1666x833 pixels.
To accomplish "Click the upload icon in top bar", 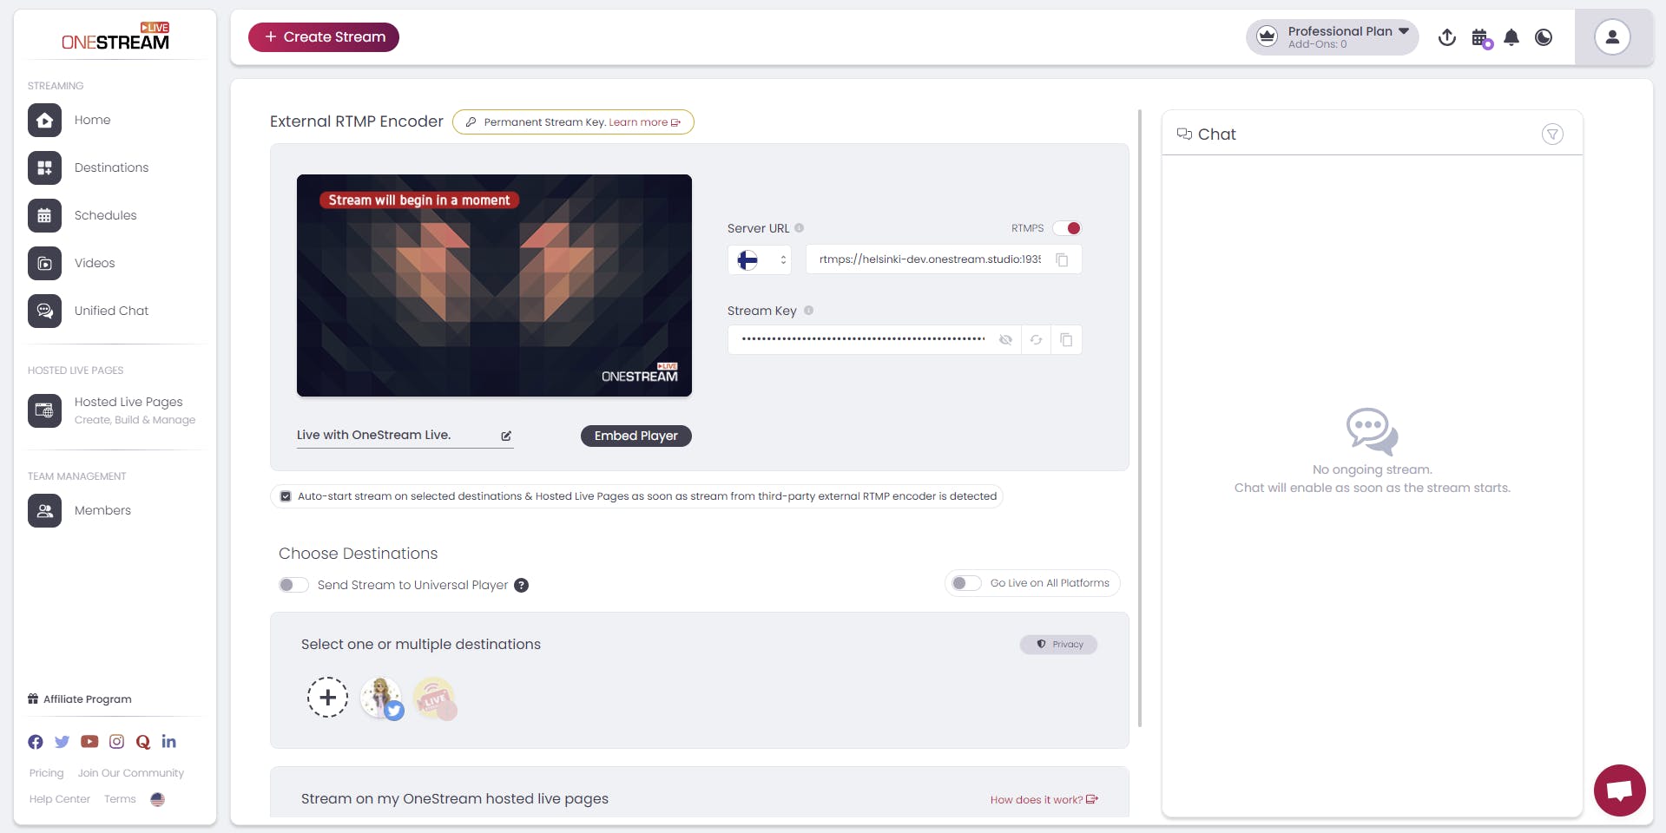I will [x=1446, y=37].
